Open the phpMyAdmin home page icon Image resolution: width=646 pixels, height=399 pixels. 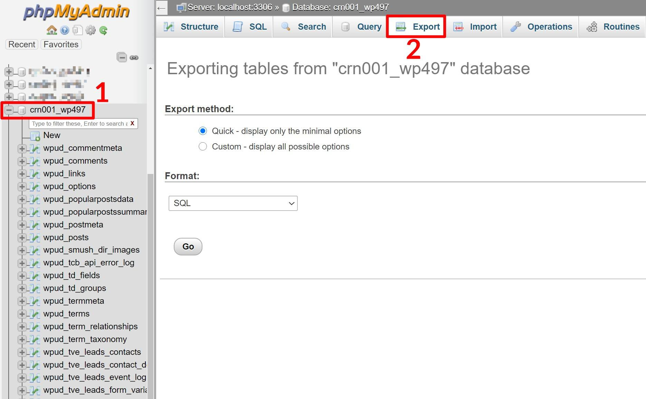[51, 30]
